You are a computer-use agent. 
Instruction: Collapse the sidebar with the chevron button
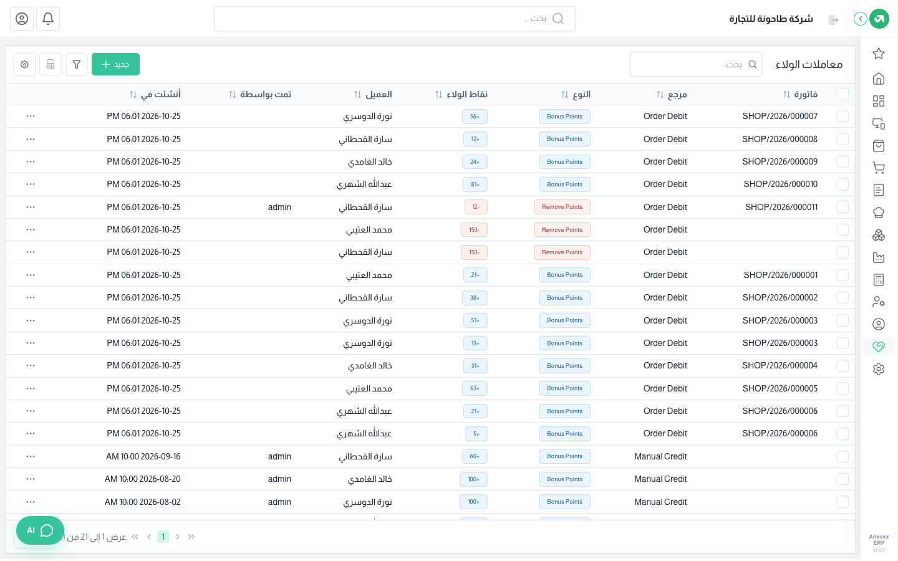tap(861, 19)
